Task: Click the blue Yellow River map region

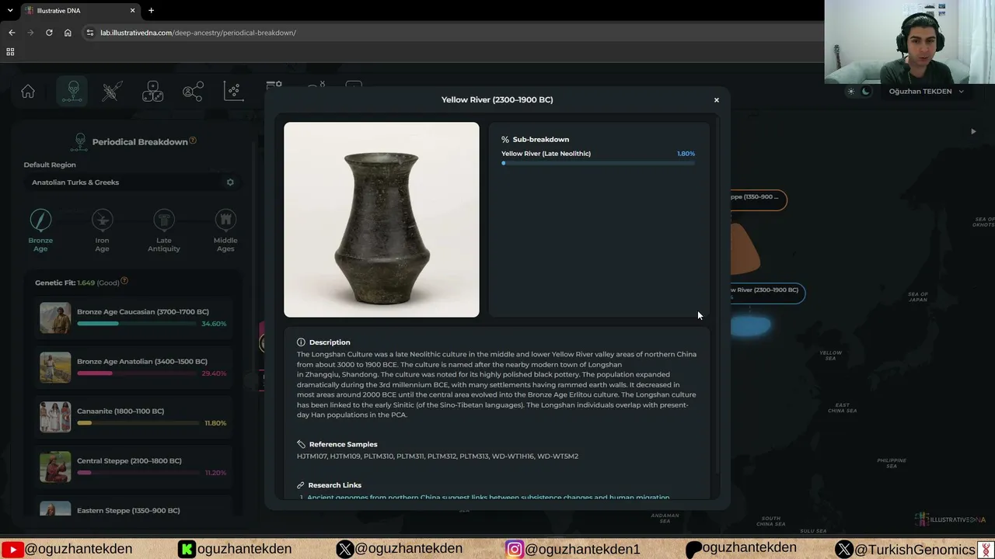Action: tap(750, 326)
